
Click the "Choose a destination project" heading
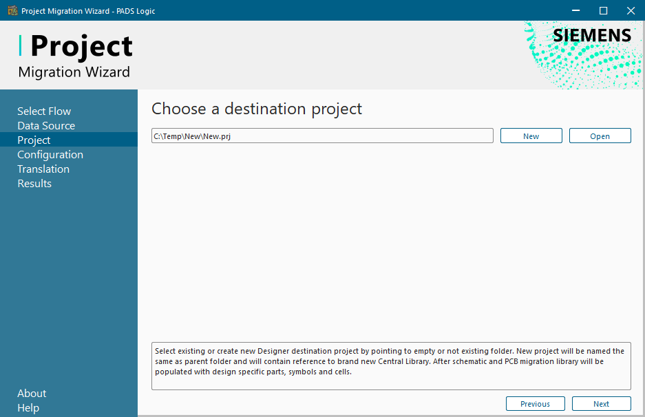click(x=257, y=109)
